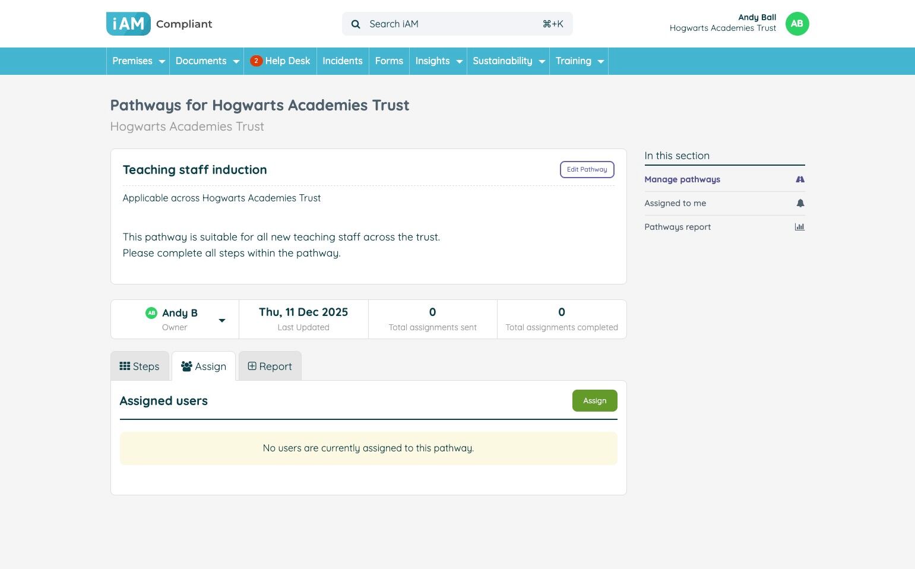
Task: Expand the Insights menu arrow
Action: pyautogui.click(x=459, y=62)
